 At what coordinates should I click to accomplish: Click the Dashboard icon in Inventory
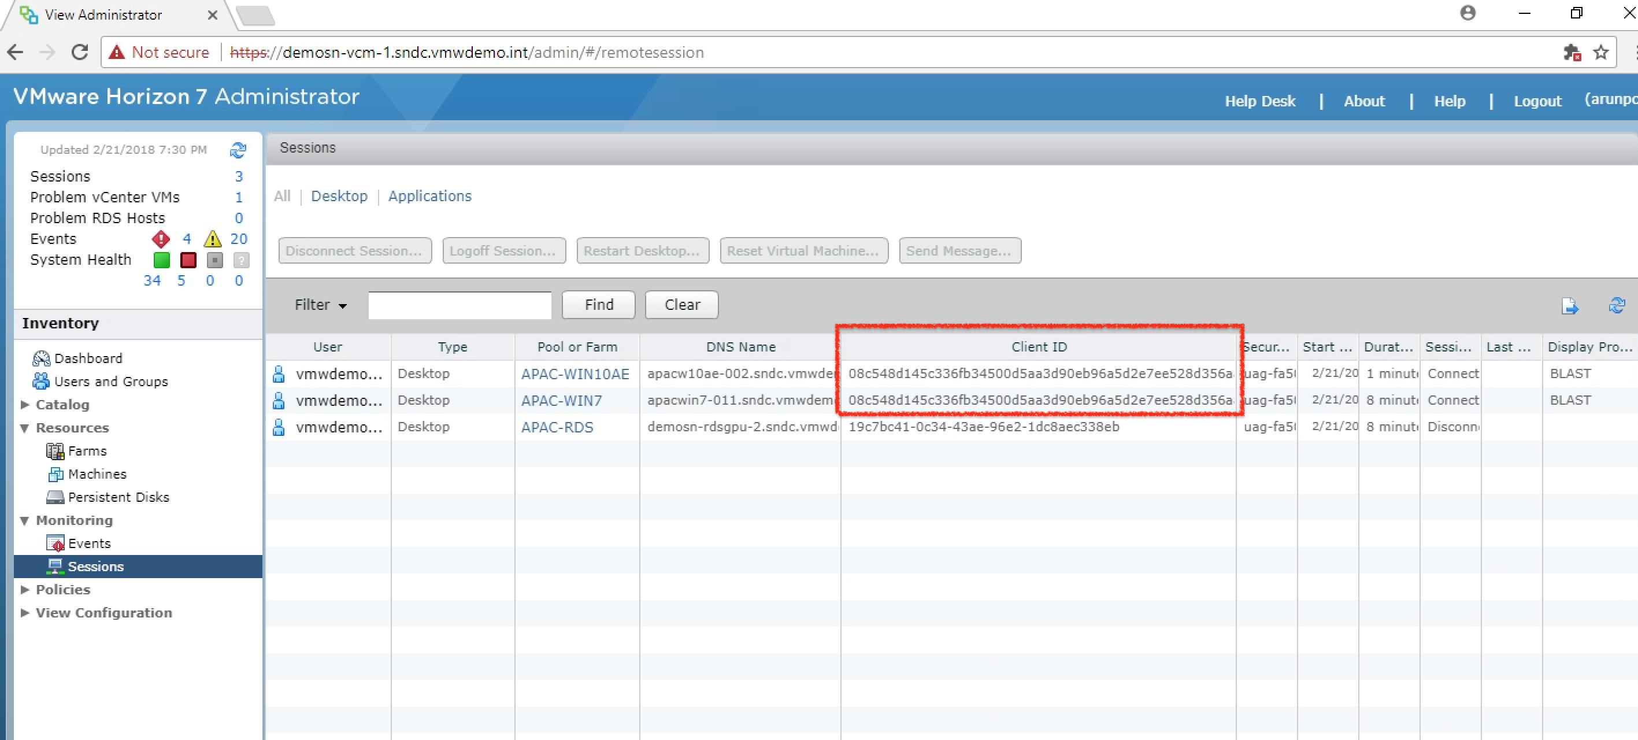coord(40,358)
